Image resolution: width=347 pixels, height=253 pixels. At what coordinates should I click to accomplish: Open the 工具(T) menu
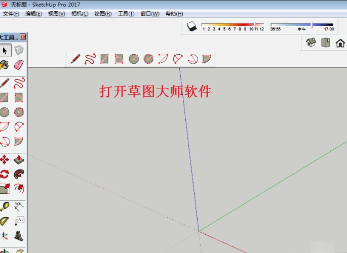coord(126,14)
